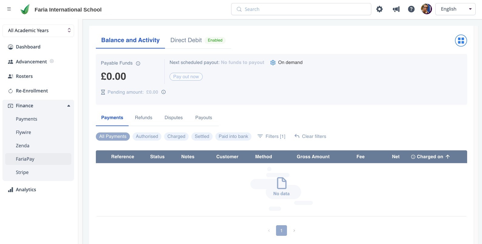
Task: Click the Rosters people icon
Action: pyautogui.click(x=11, y=76)
